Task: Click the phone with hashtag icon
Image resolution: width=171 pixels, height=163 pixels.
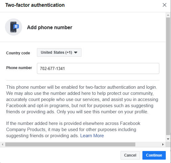Action: [14, 27]
